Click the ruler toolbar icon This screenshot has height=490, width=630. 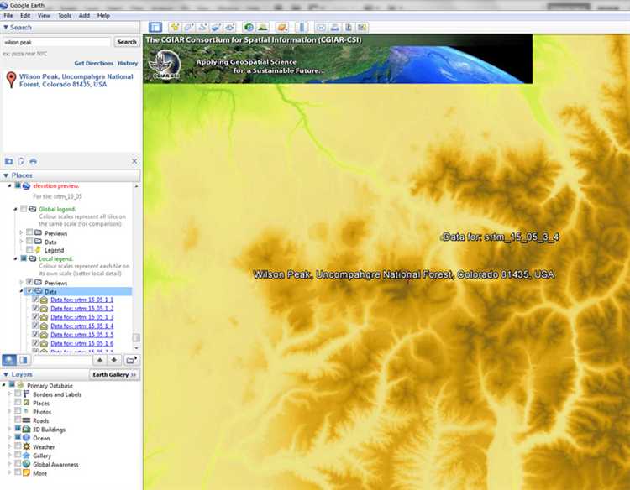[302, 28]
